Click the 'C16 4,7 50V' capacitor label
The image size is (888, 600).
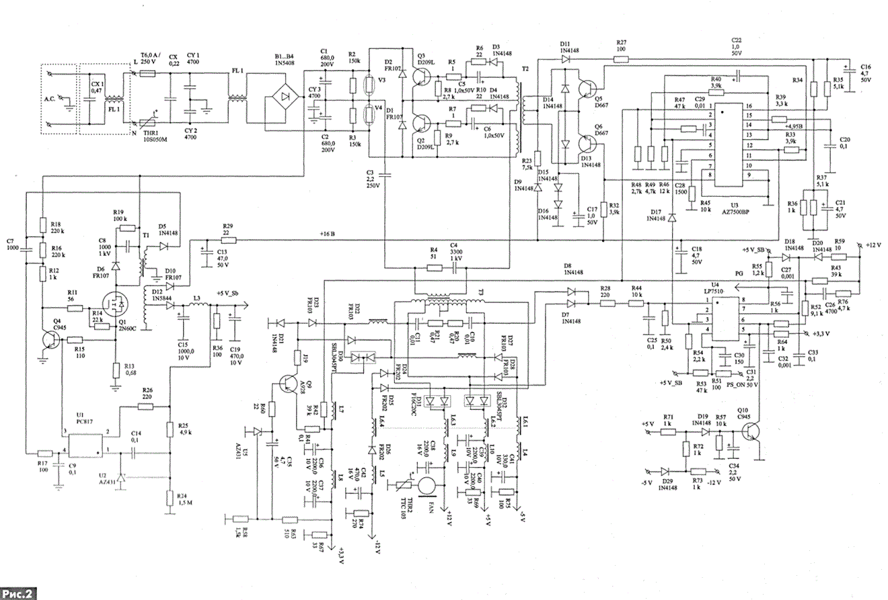point(865,73)
